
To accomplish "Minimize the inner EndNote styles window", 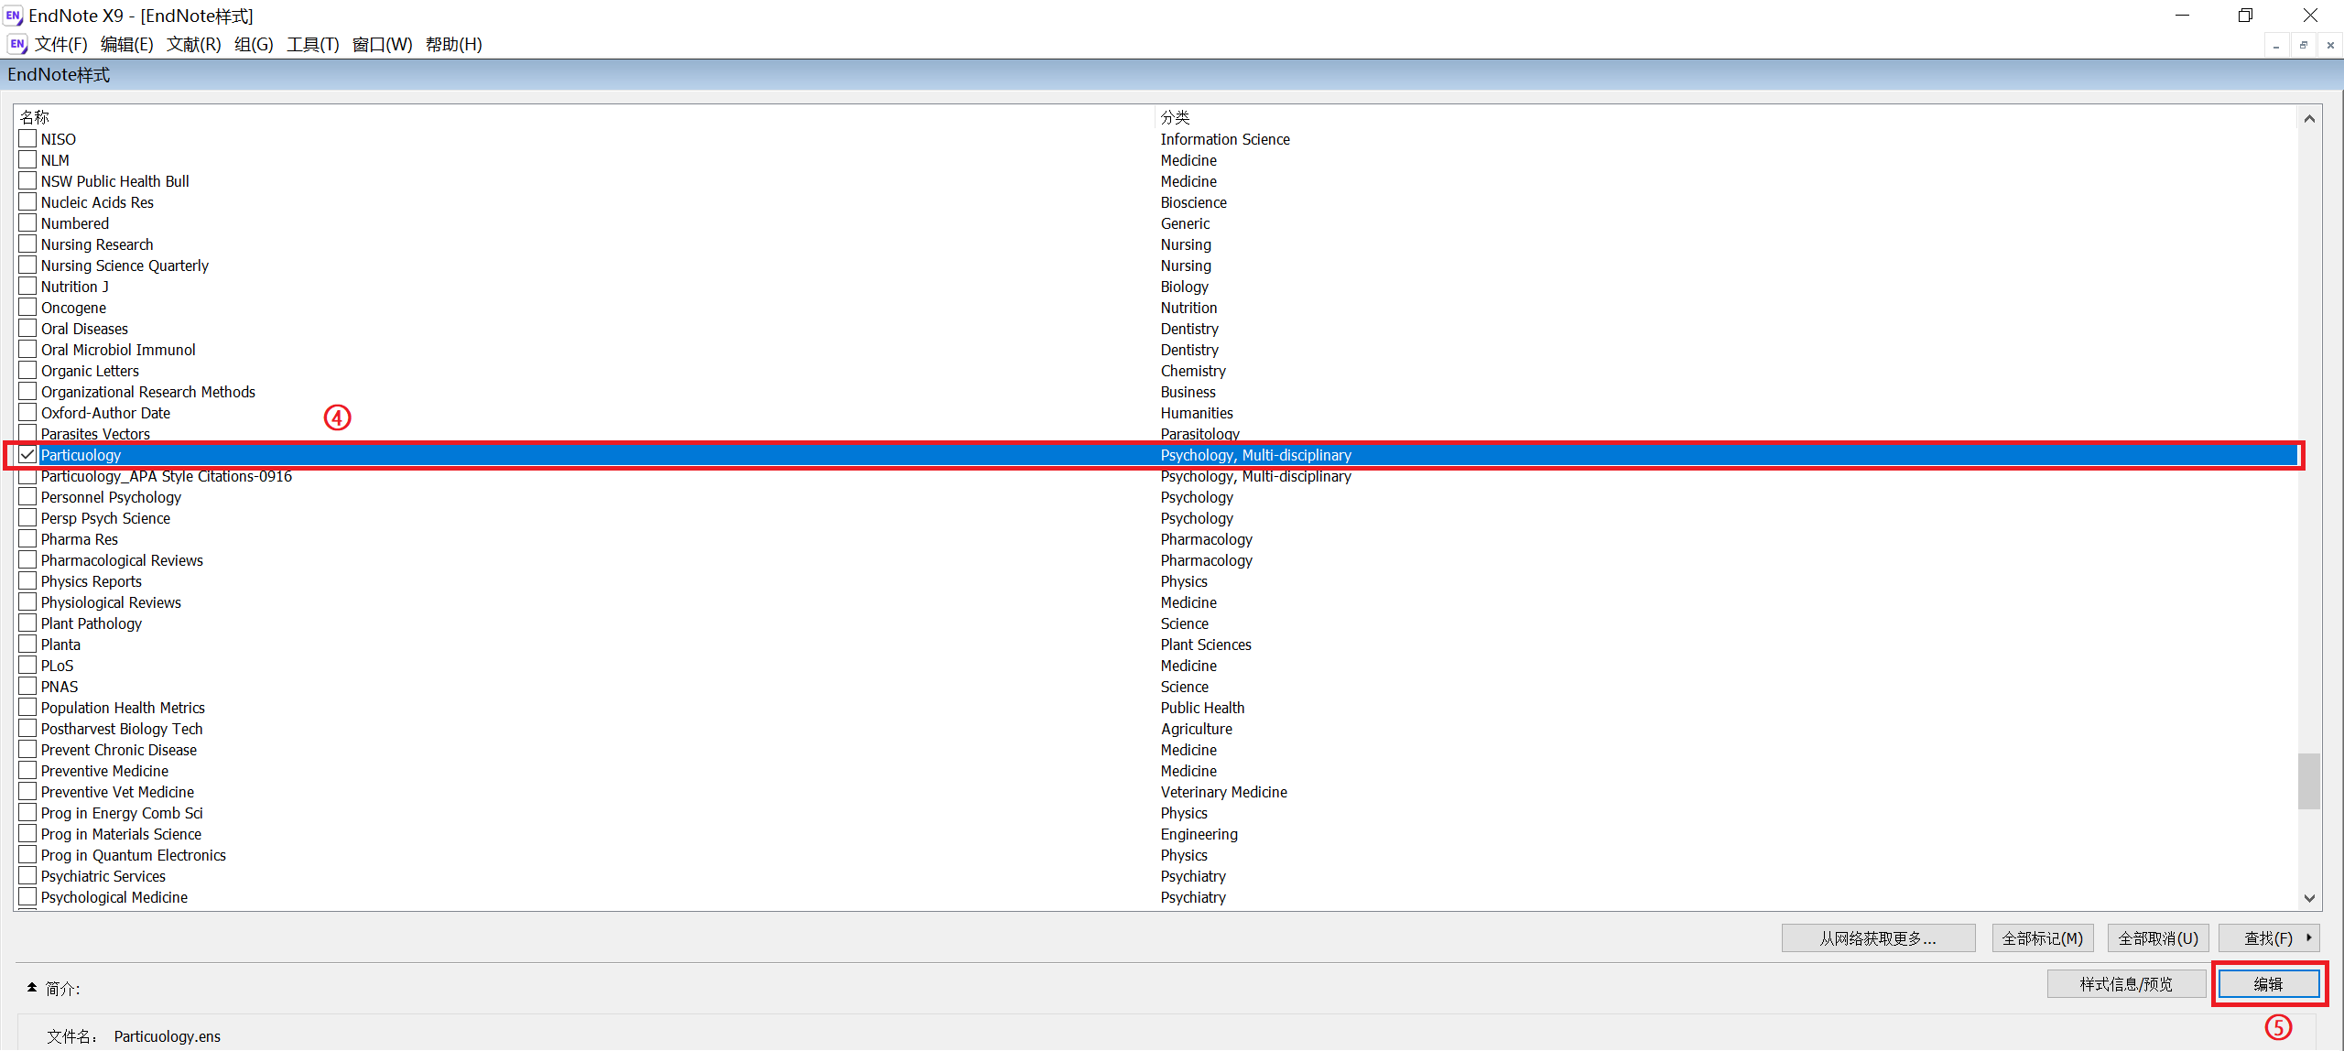I will point(2276,45).
